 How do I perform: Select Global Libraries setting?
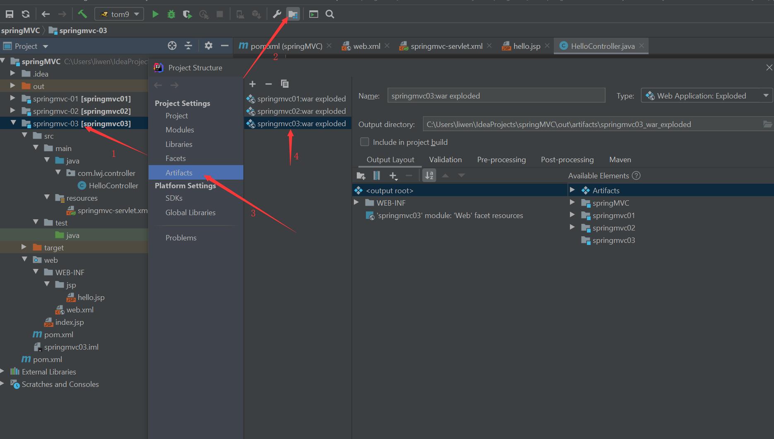point(190,213)
